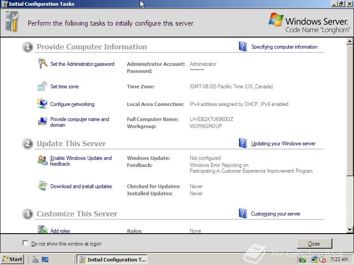Open the Set time zone link
This screenshot has width=354, height=265.
pyautogui.click(x=64, y=87)
